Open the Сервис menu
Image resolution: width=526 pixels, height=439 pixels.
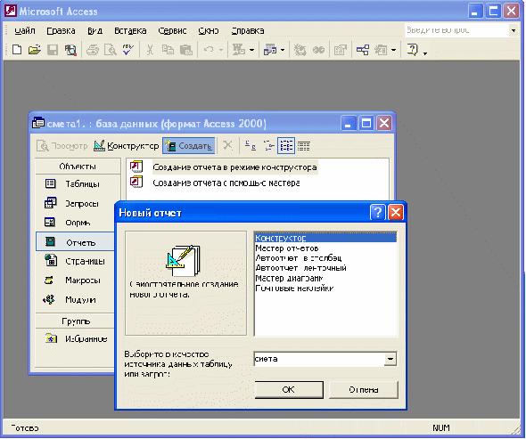pyautogui.click(x=172, y=31)
